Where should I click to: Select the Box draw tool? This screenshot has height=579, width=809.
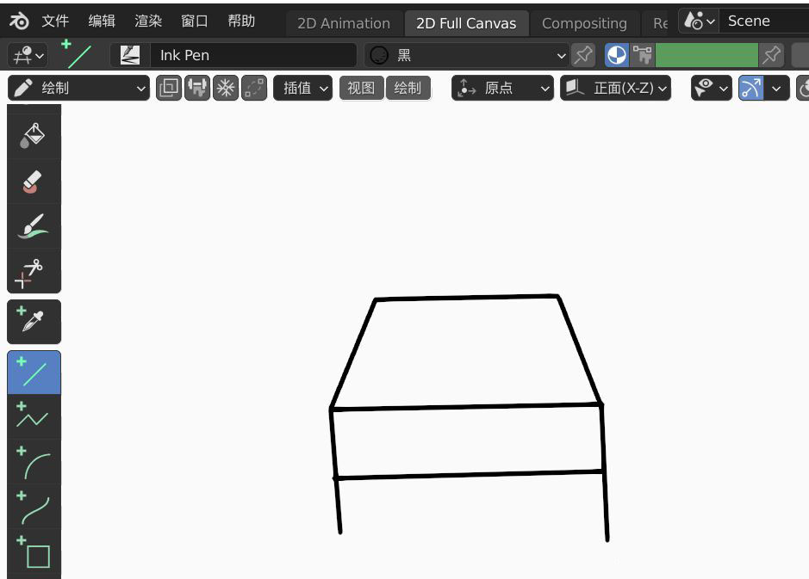34,555
